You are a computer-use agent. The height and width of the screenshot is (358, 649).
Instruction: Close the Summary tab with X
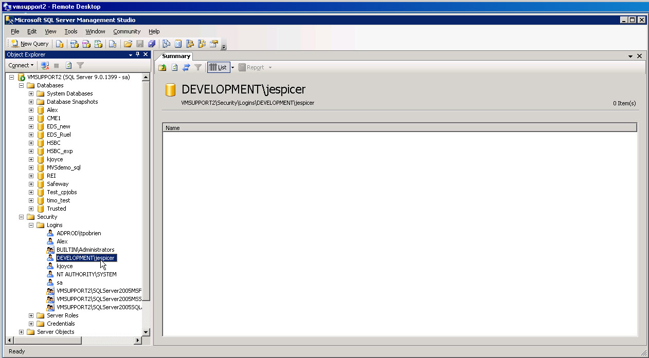coord(639,56)
